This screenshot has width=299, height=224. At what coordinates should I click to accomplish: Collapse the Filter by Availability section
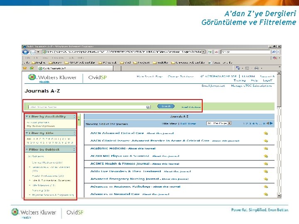click(x=27, y=117)
